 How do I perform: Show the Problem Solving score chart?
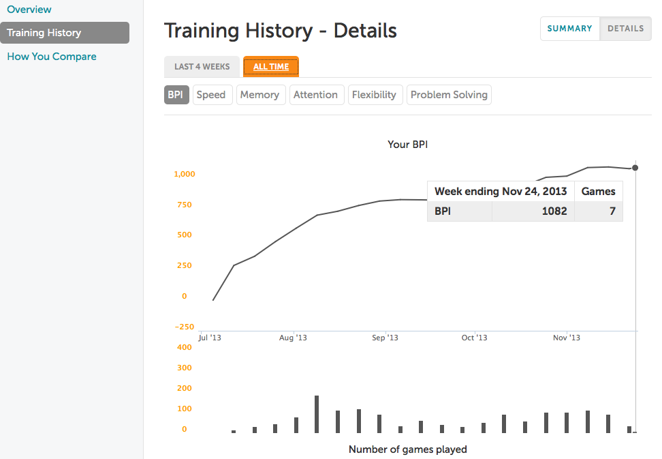pos(449,95)
